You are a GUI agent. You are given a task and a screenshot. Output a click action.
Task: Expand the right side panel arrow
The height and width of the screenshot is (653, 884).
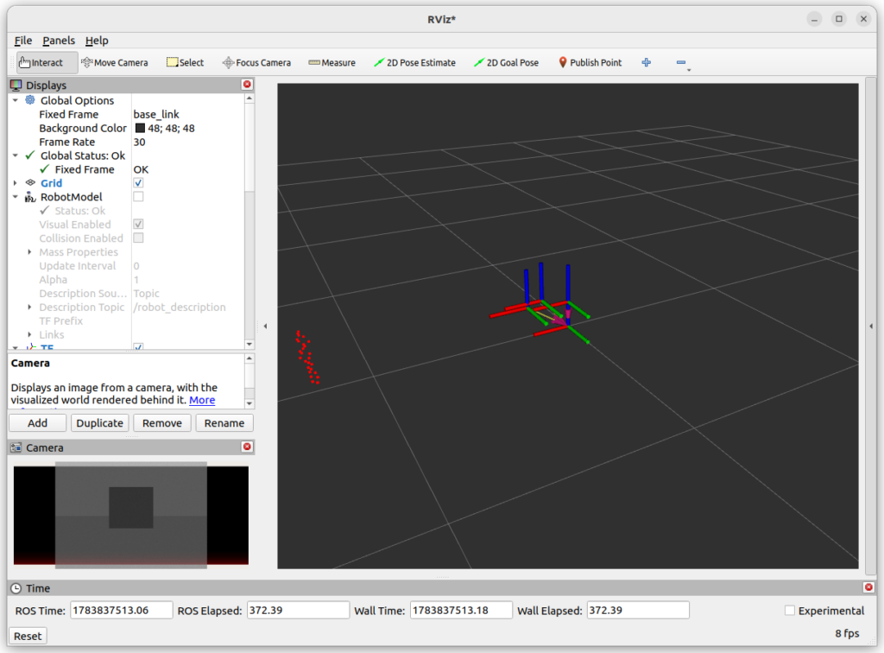pyautogui.click(x=871, y=326)
